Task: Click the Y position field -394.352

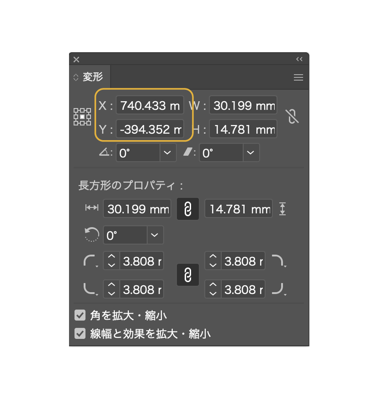Action: tap(150, 129)
